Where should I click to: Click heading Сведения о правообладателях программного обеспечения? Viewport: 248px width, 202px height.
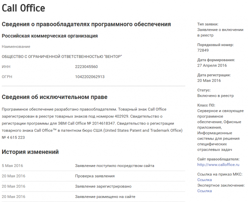tap(86, 24)
